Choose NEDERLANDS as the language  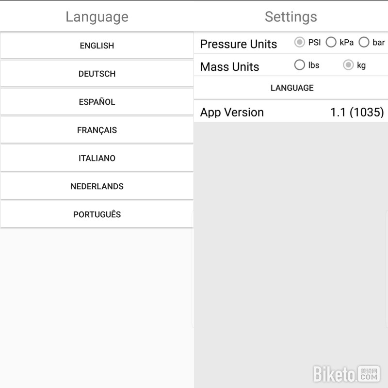(97, 186)
